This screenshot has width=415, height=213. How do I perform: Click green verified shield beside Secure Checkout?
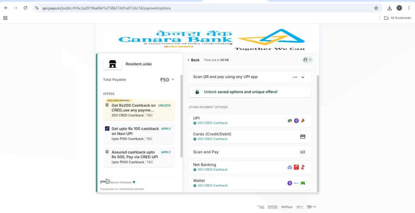134,182
